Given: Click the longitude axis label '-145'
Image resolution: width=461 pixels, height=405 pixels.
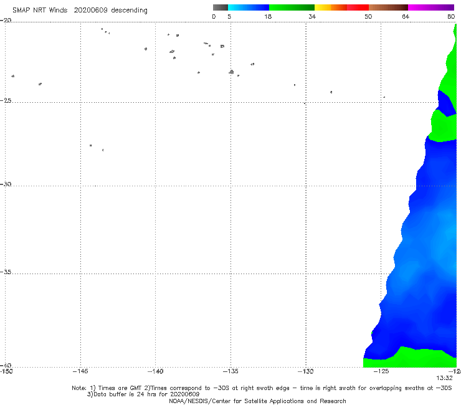Looking at the screenshot, I should coord(80,371).
